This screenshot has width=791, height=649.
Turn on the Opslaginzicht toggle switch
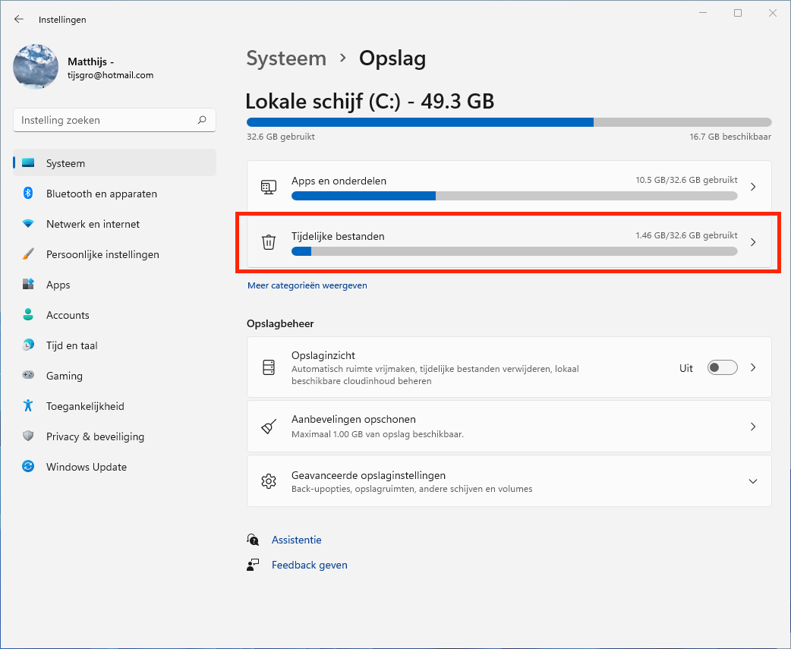722,367
